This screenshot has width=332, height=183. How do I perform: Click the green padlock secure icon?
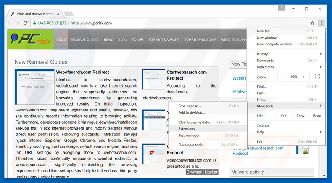tap(34, 23)
